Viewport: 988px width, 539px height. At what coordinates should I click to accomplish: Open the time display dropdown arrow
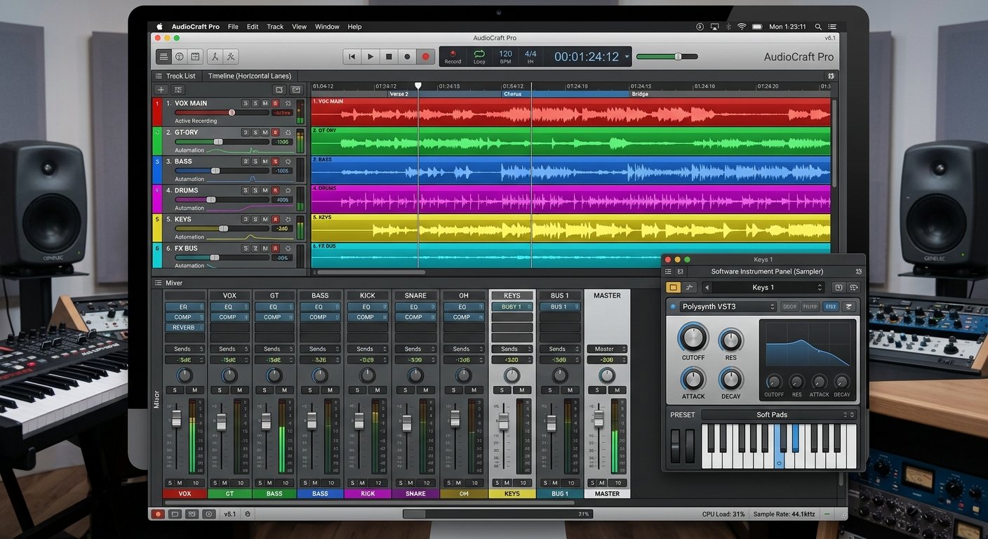coord(627,57)
